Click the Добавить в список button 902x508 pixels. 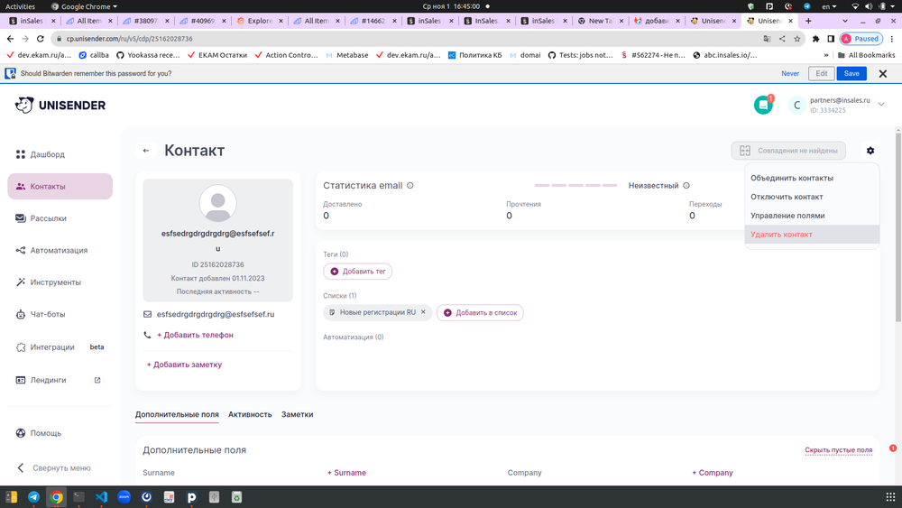click(480, 312)
